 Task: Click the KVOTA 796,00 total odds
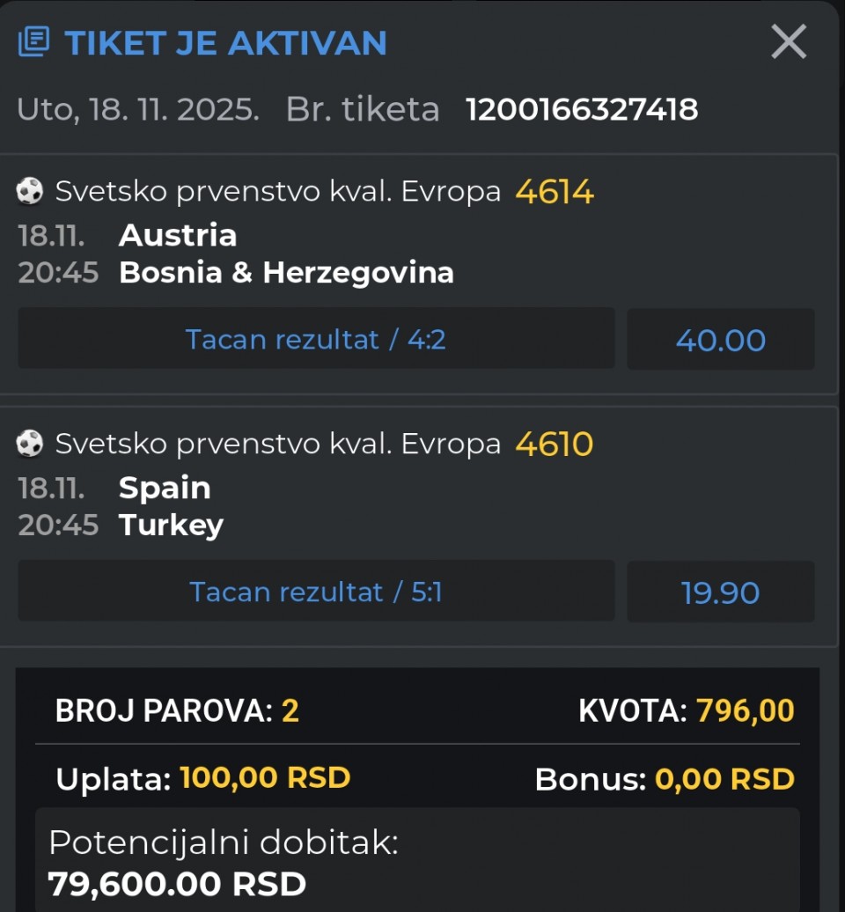(x=687, y=710)
